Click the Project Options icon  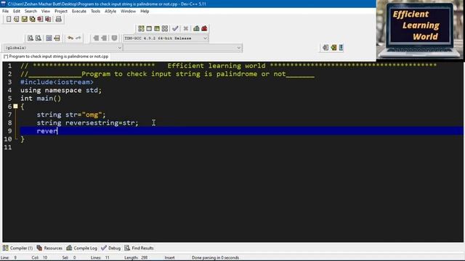[115, 38]
